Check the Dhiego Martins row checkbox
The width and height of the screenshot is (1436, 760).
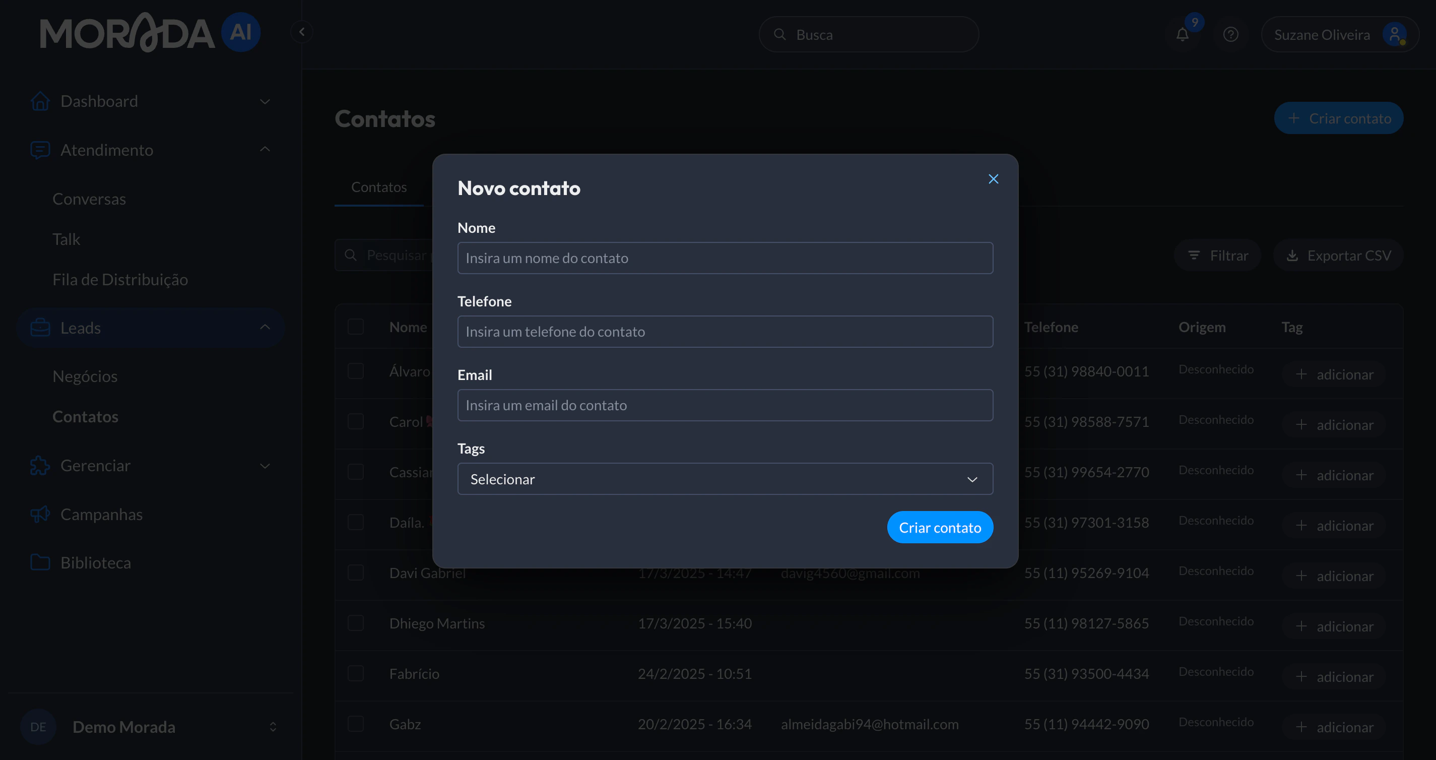(356, 623)
